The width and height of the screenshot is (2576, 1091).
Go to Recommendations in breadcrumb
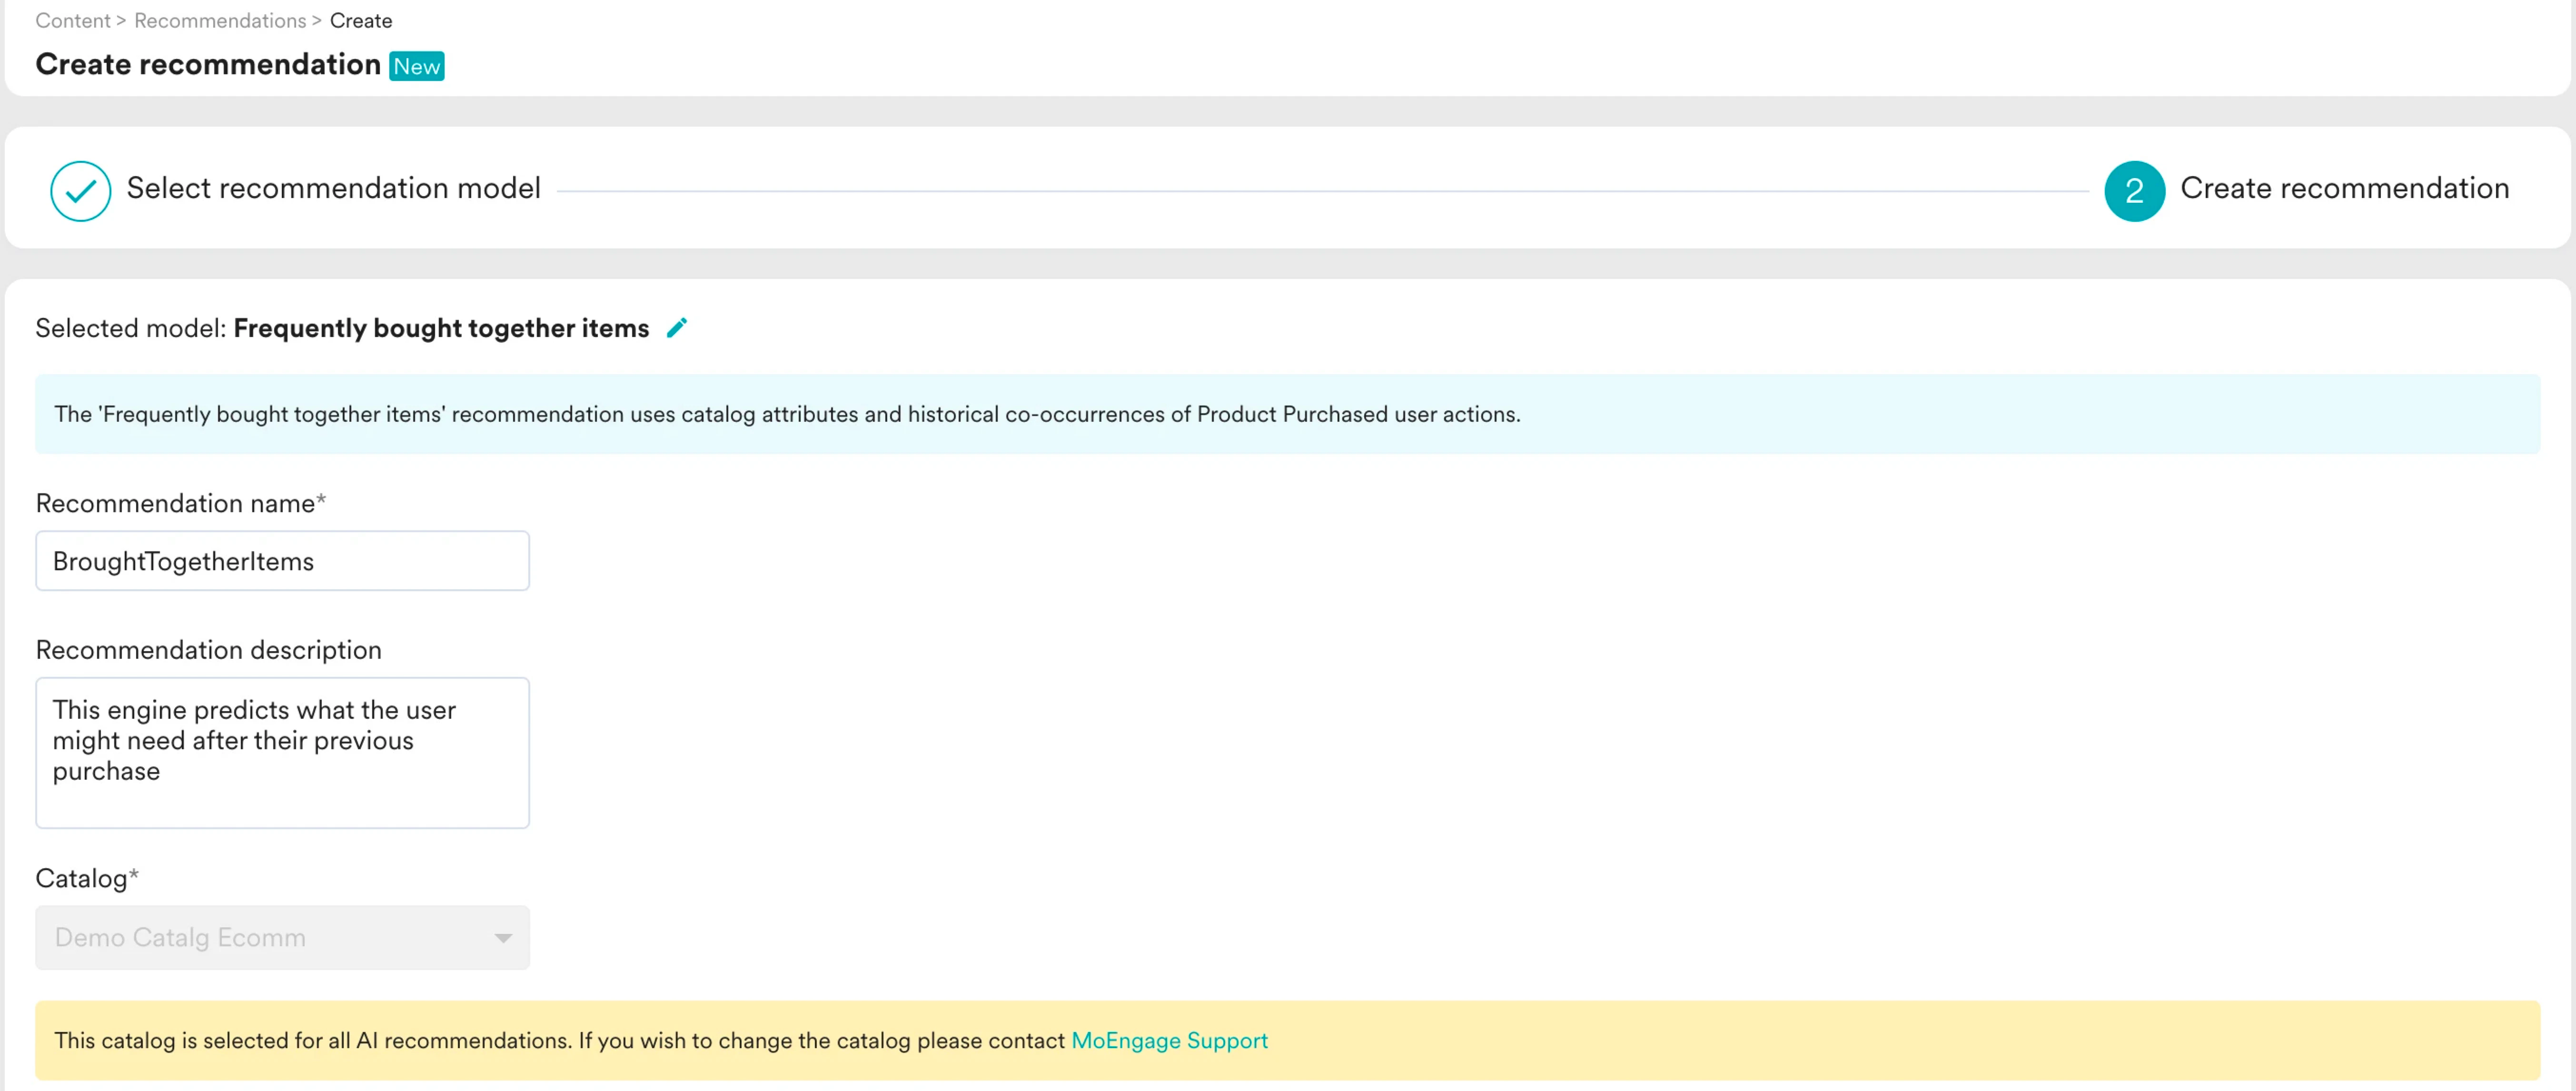tap(220, 20)
